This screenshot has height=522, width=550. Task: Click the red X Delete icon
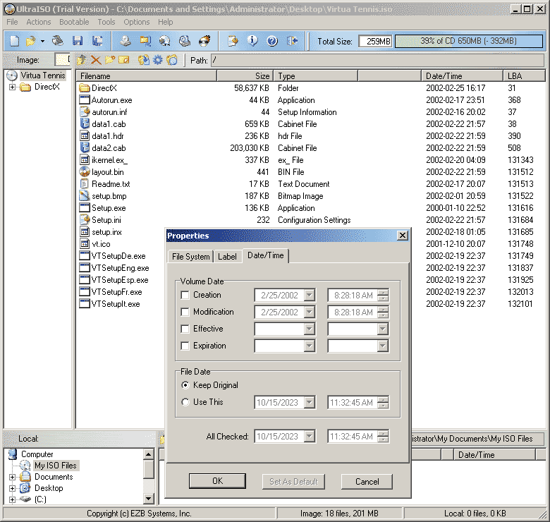(96, 60)
